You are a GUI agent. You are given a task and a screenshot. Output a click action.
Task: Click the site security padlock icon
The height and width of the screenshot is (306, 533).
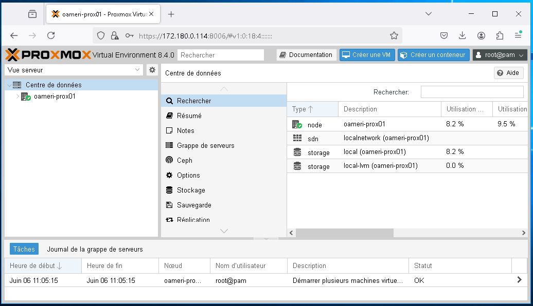point(115,35)
